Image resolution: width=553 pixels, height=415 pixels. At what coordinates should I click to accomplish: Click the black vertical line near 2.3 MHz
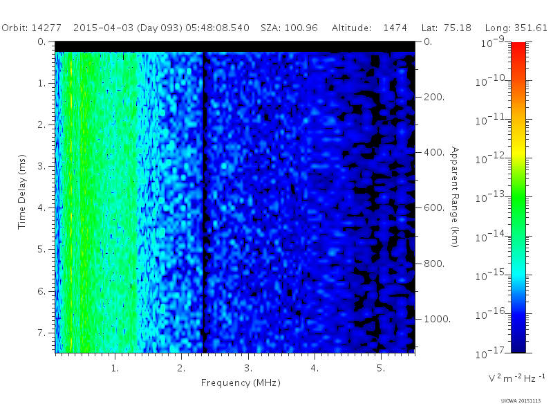pyautogui.click(x=204, y=202)
